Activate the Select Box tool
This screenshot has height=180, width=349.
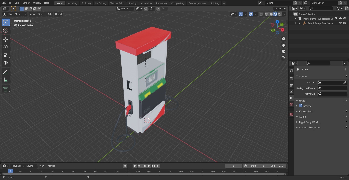tap(6, 22)
